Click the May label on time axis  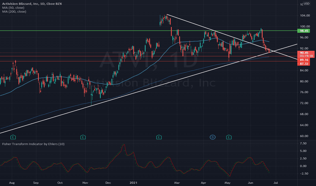click(228, 183)
